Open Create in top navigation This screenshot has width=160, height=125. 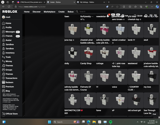(x=61, y=12)
